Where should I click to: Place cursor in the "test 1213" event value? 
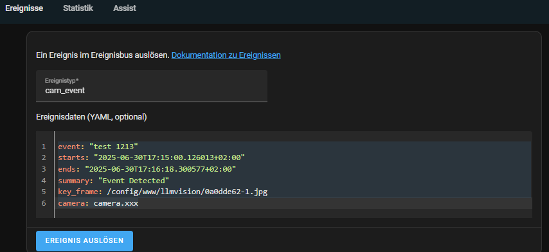(x=114, y=147)
